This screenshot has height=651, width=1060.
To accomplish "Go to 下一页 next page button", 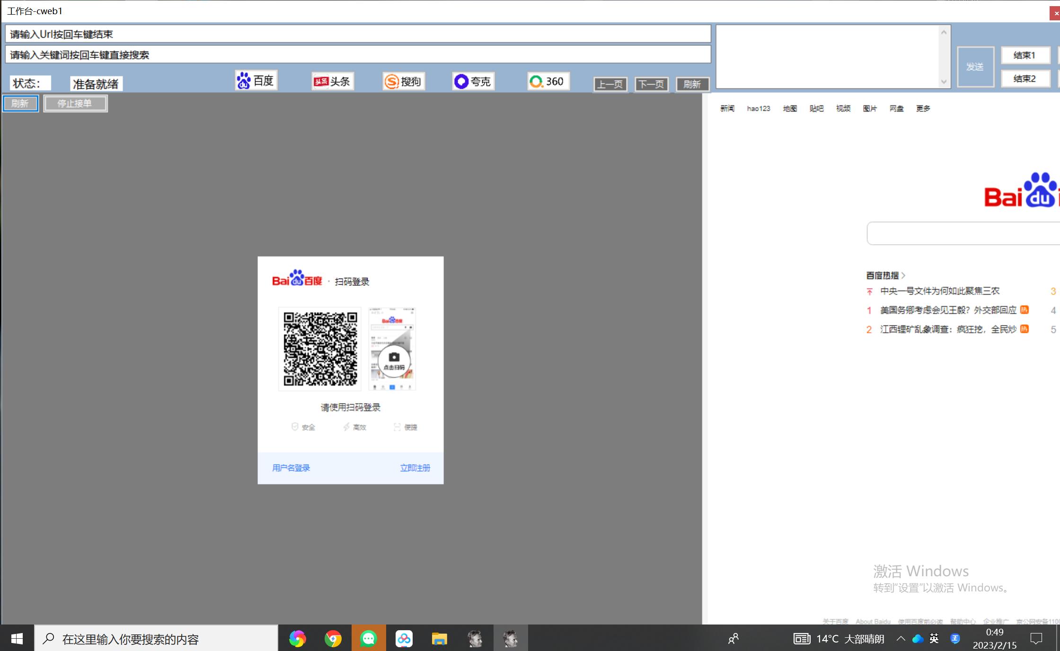I will [x=651, y=84].
